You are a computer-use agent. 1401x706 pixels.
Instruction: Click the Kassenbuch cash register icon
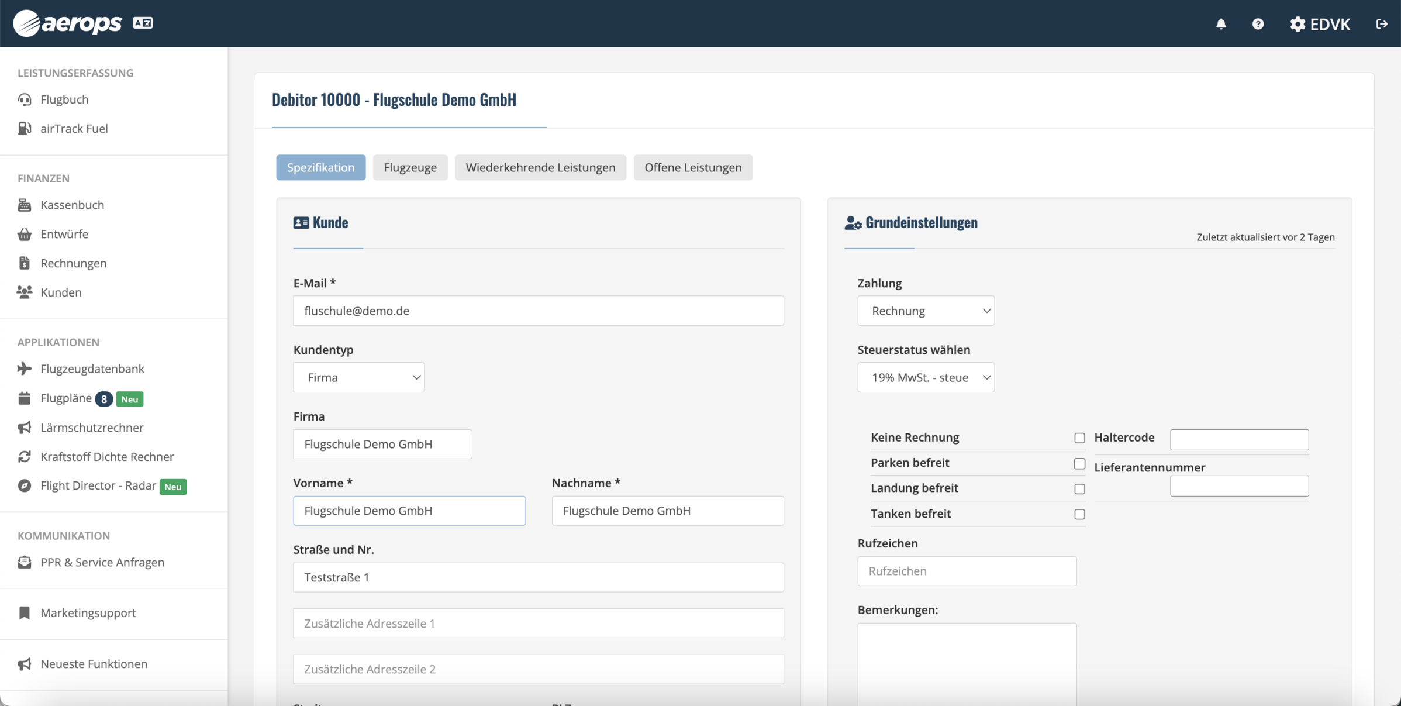click(x=25, y=205)
